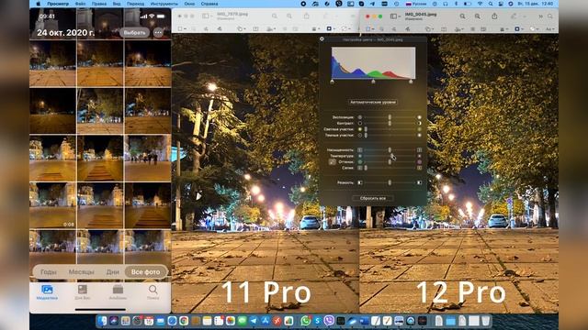Open the Search tab in Photos
Screen dimensions: 588x330
tap(153, 292)
